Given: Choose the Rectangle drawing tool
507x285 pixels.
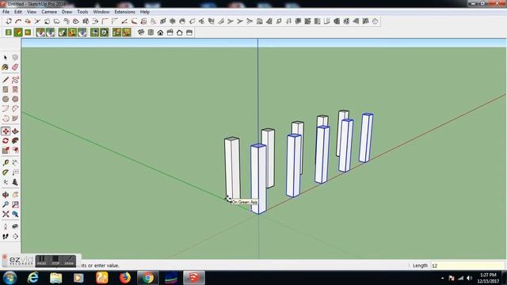Looking at the screenshot, I should [6, 89].
